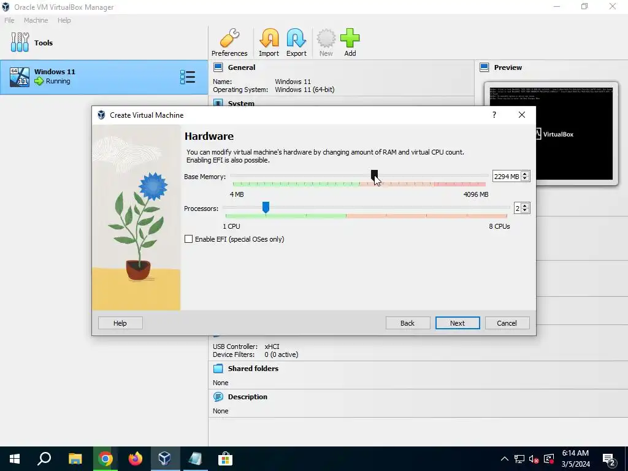Screen dimensions: 628x471
Task: Click the VM preview thumbnail
Action: click(x=551, y=133)
